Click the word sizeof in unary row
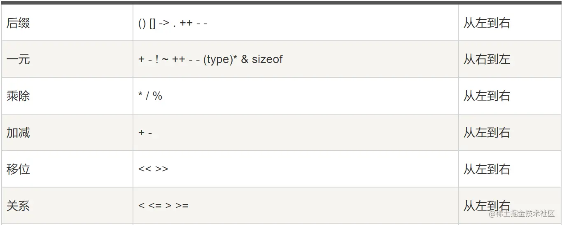This screenshot has width=562, height=225. (x=267, y=59)
